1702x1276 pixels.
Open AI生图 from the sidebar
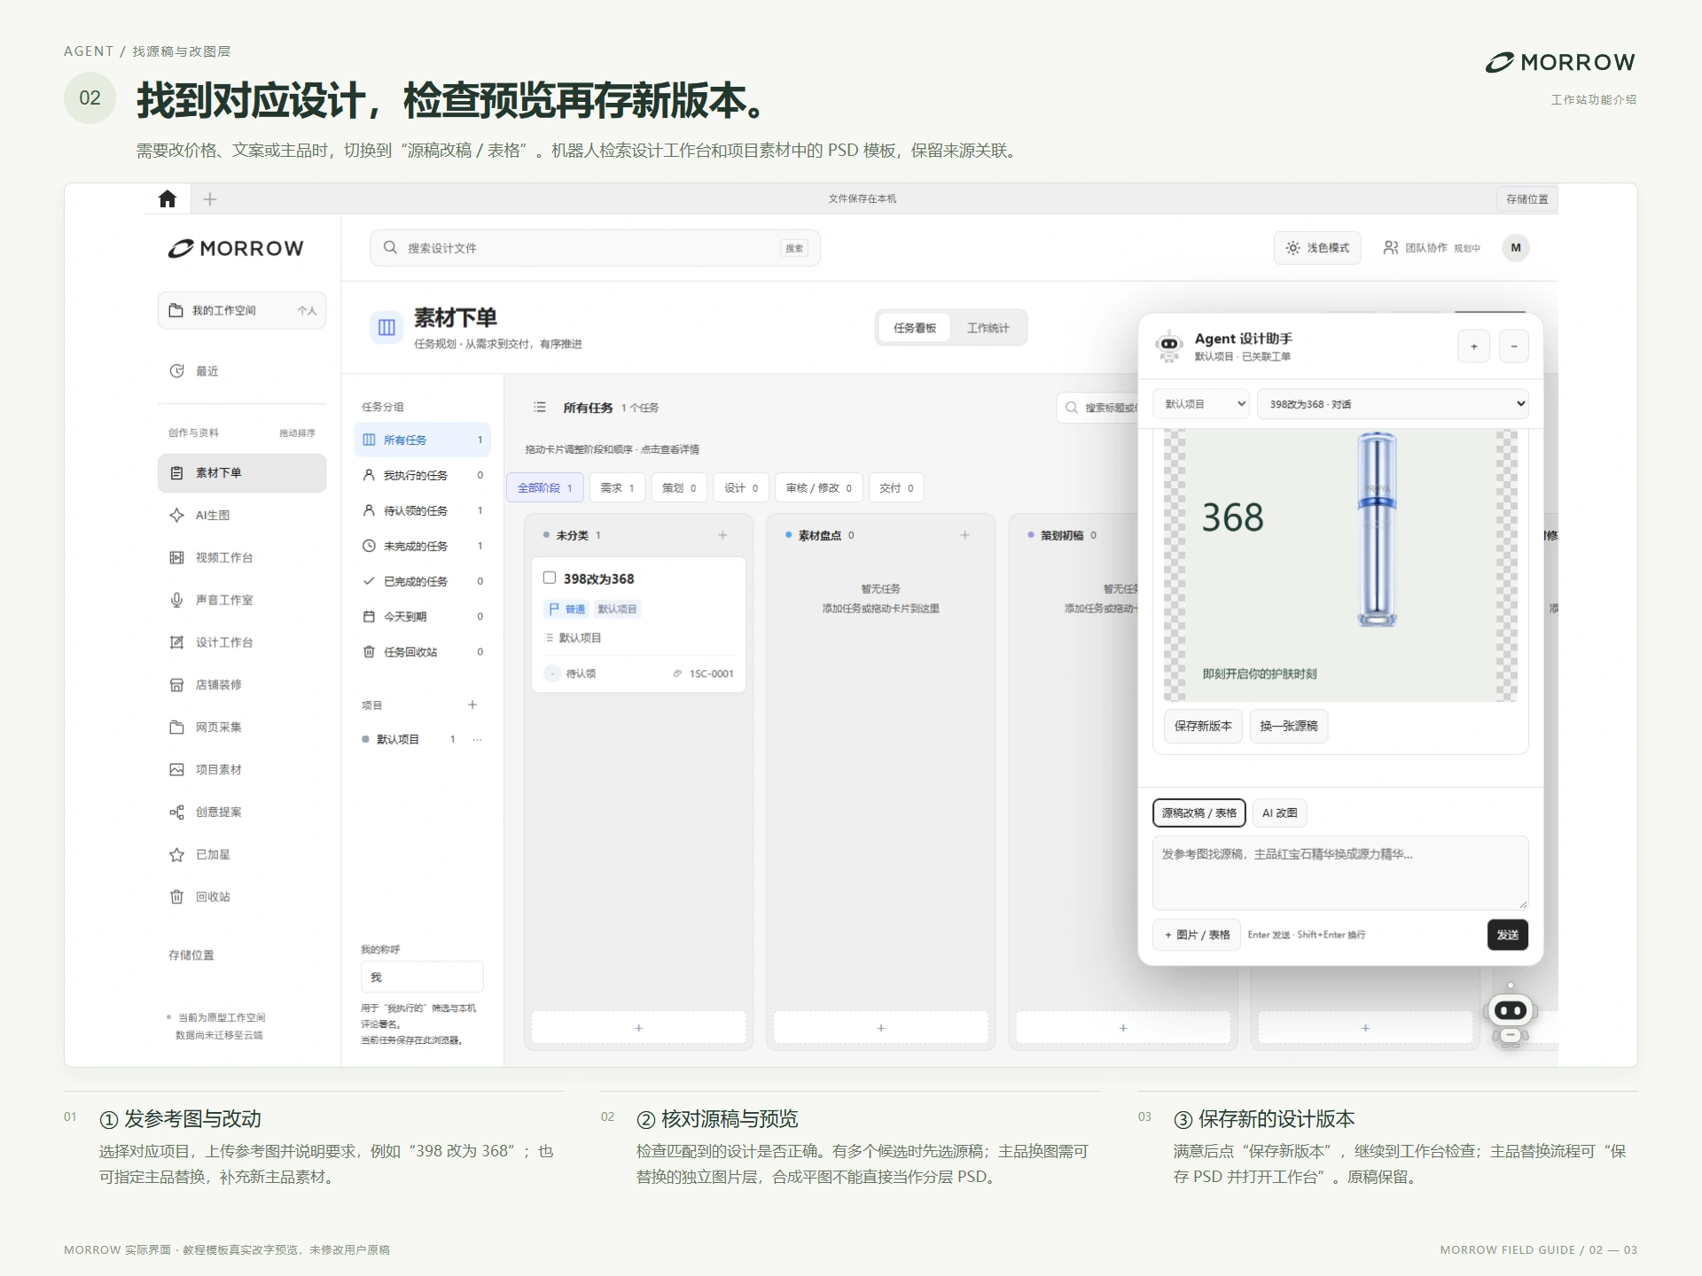(242, 516)
